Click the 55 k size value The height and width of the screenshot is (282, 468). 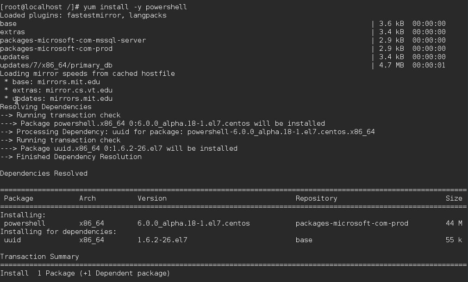tap(454, 240)
